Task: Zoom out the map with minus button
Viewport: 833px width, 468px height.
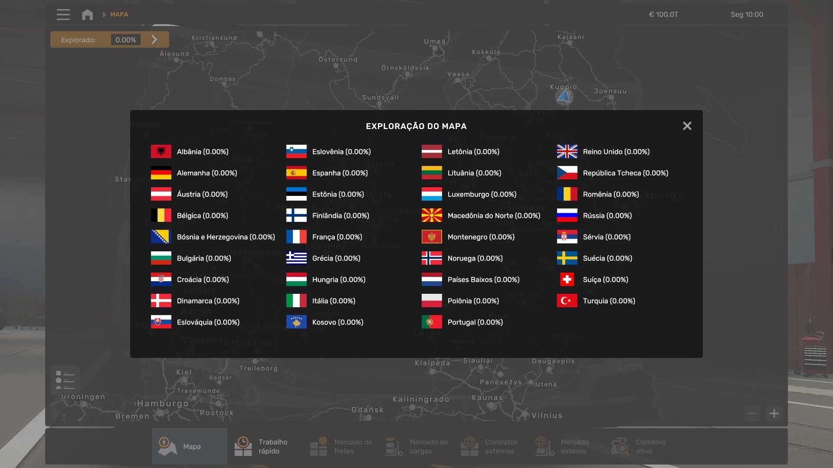Action: click(752, 413)
